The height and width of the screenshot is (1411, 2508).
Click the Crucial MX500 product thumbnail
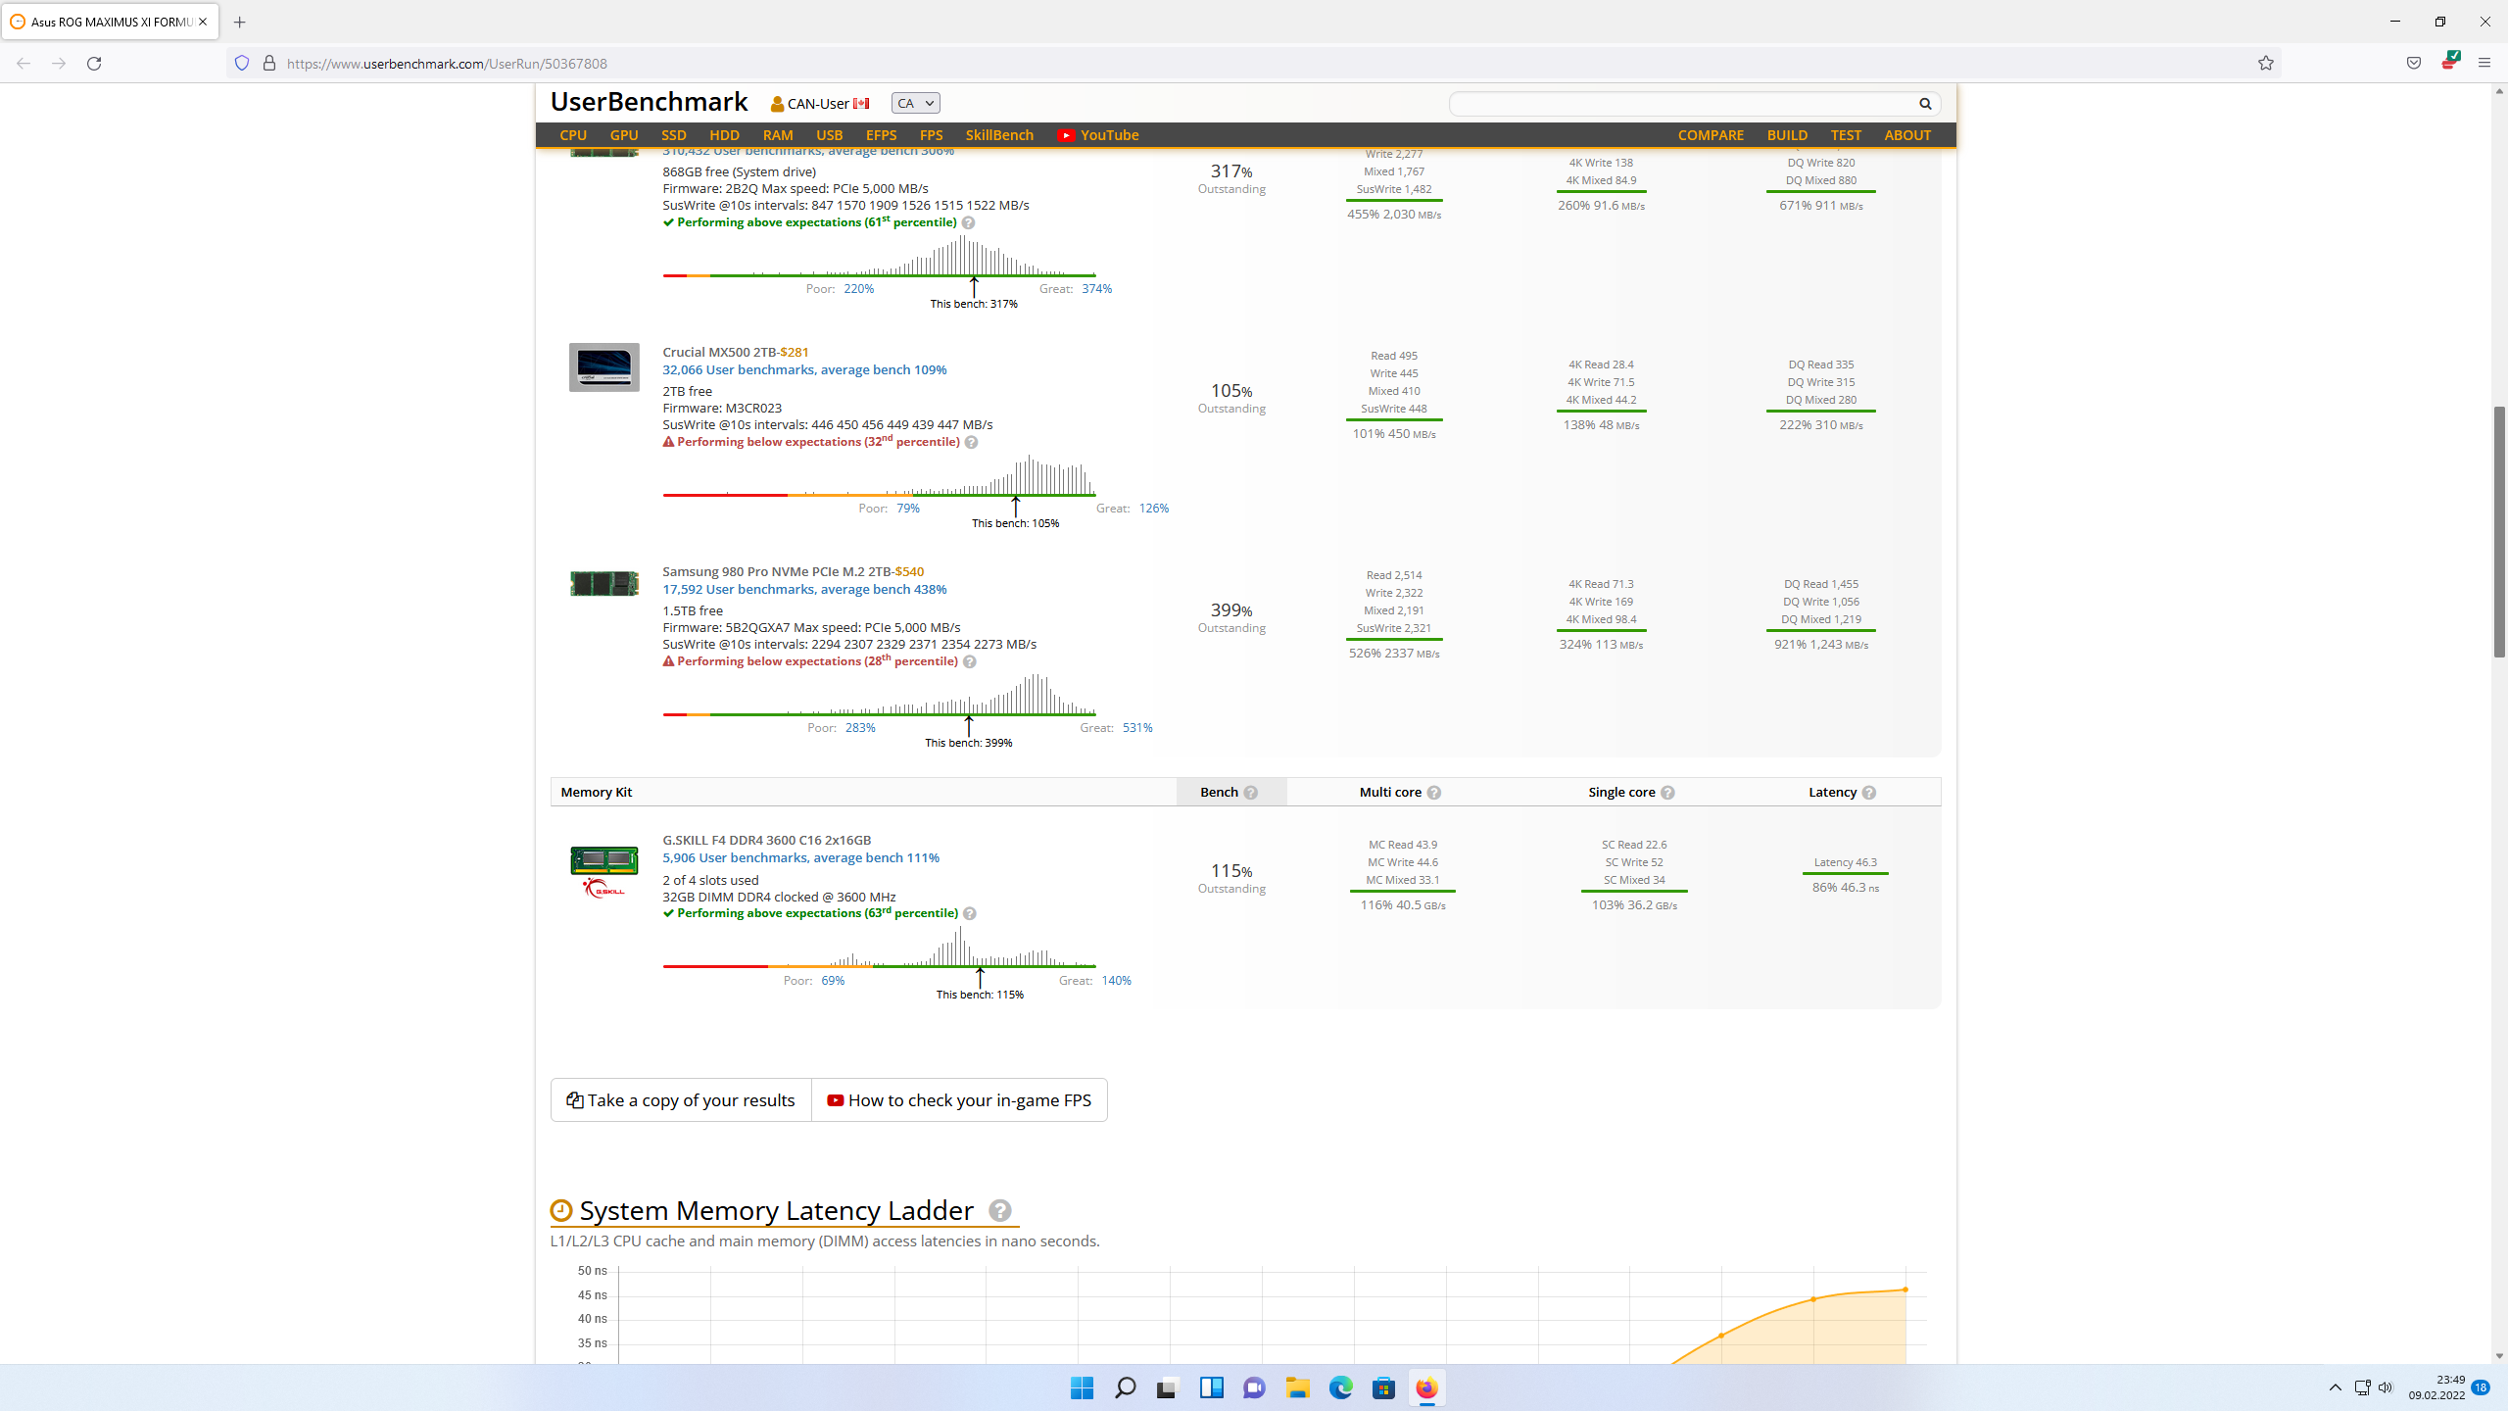(x=603, y=367)
